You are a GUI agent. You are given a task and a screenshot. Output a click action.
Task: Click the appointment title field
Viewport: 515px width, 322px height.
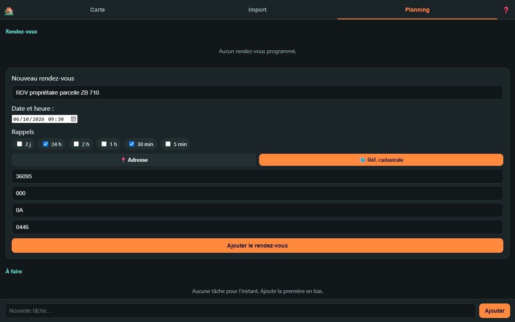coord(257,93)
